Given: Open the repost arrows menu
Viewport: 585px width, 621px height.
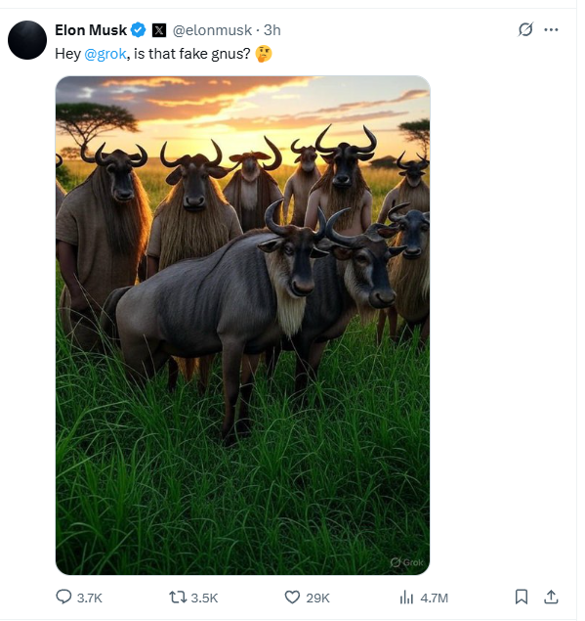Looking at the screenshot, I should tap(178, 598).
